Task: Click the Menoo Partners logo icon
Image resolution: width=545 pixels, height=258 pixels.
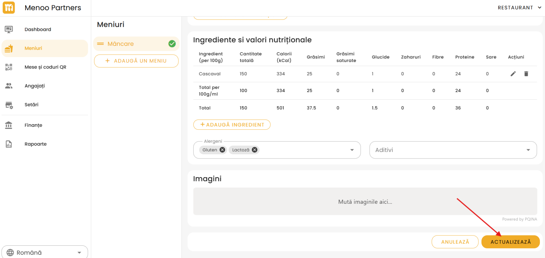Action: point(9,8)
